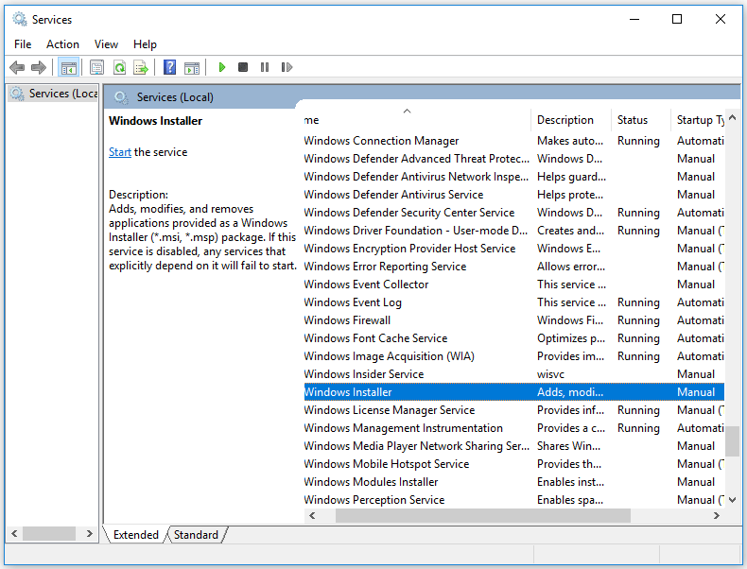The image size is (747, 569).
Task: Select Windows Management Instrumentation service
Action: (x=514, y=428)
